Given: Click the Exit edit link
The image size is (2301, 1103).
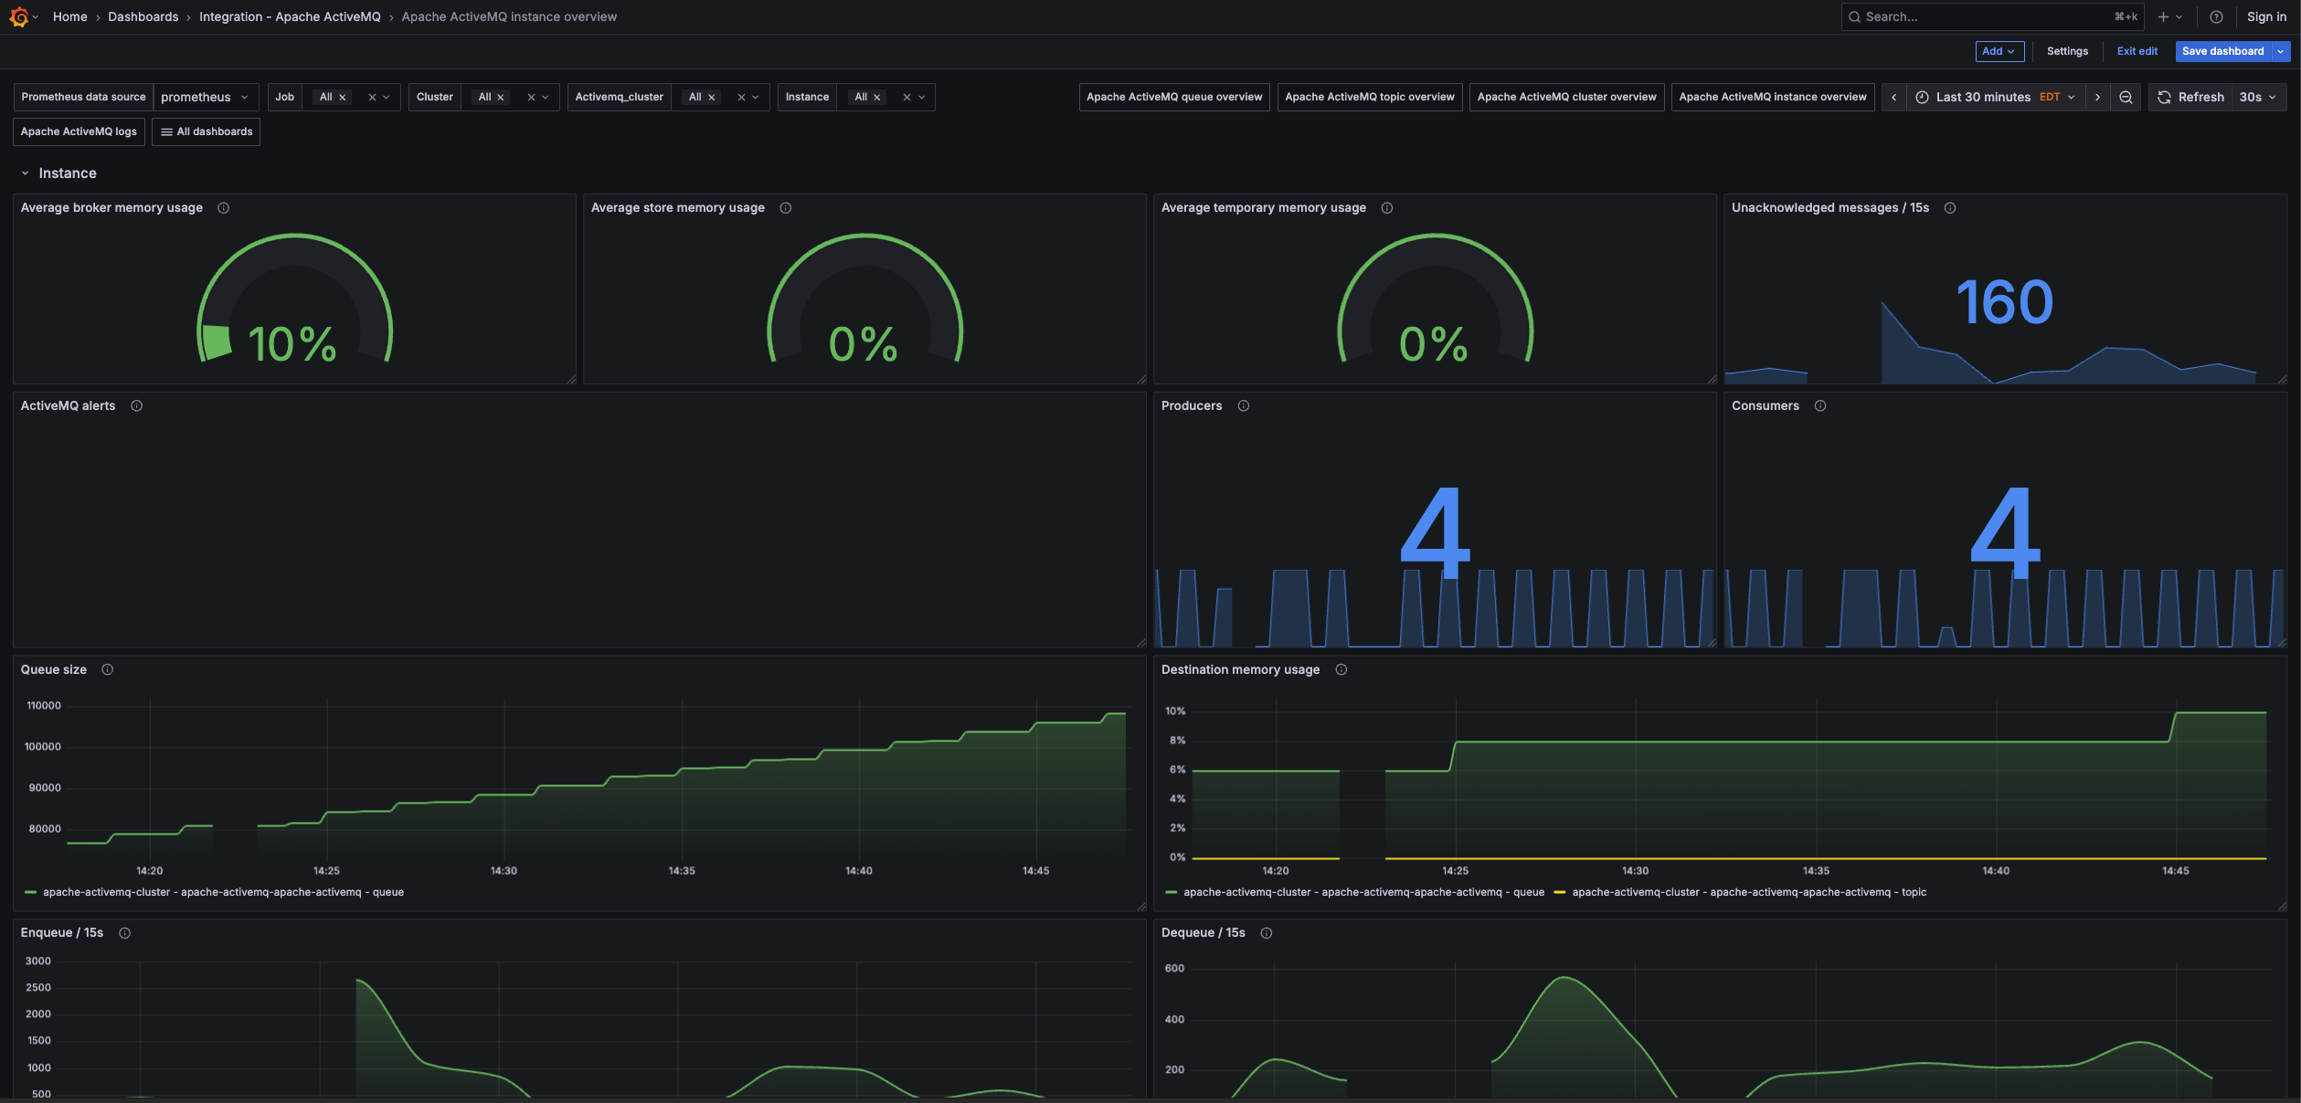Looking at the screenshot, I should pyautogui.click(x=2137, y=51).
